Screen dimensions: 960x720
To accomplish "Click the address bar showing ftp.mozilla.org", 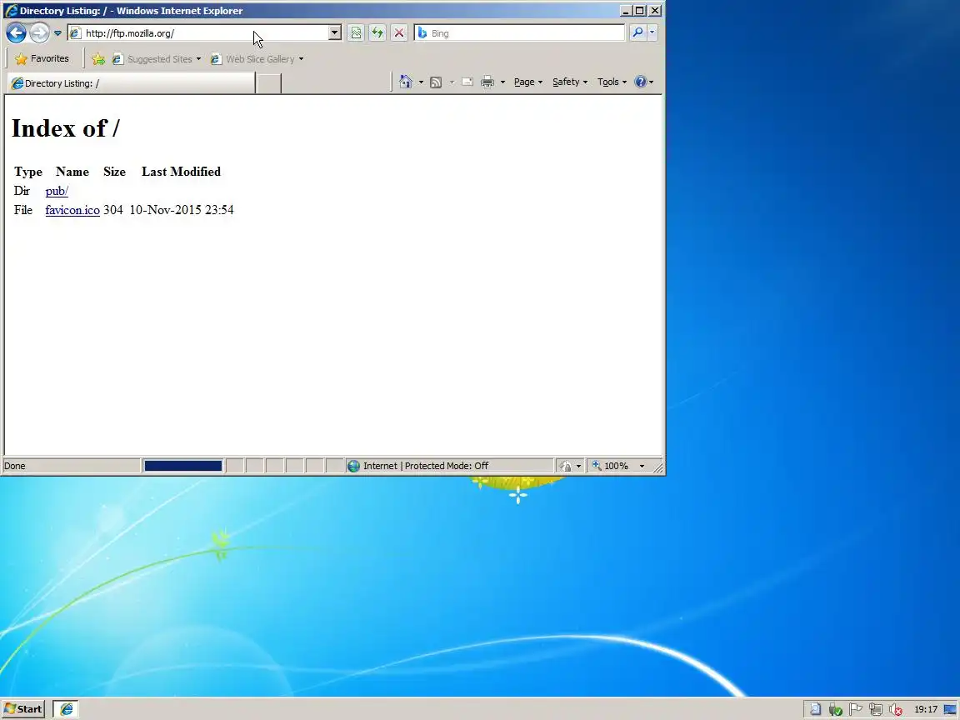I will click(197, 33).
